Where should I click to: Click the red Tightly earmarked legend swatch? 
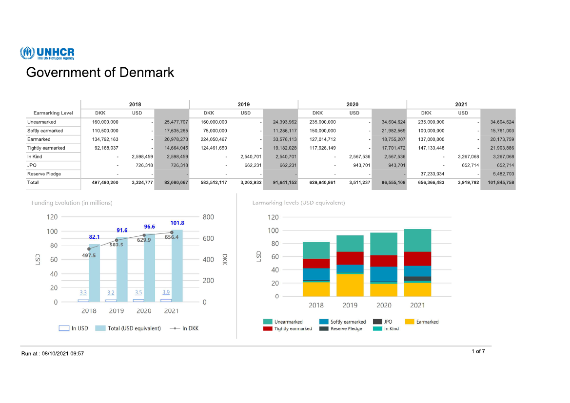[x=268, y=328]
